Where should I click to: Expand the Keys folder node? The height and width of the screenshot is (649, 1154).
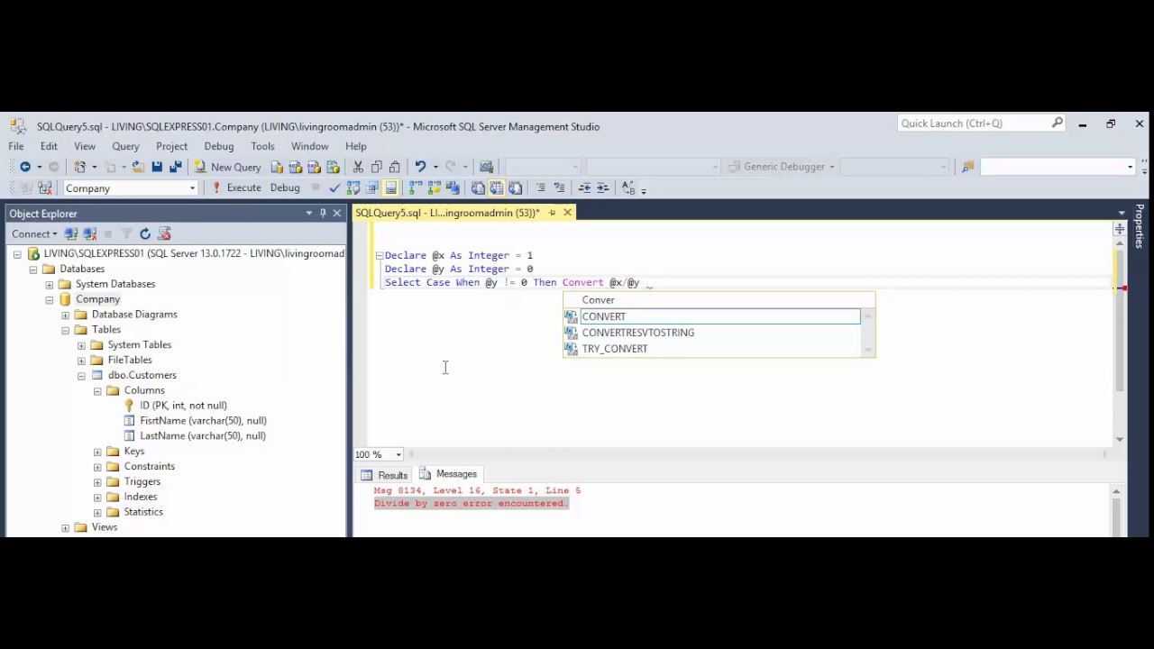click(x=98, y=451)
